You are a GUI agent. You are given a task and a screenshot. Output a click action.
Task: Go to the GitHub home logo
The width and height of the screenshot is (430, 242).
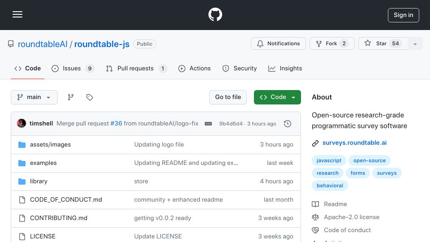pyautogui.click(x=215, y=14)
